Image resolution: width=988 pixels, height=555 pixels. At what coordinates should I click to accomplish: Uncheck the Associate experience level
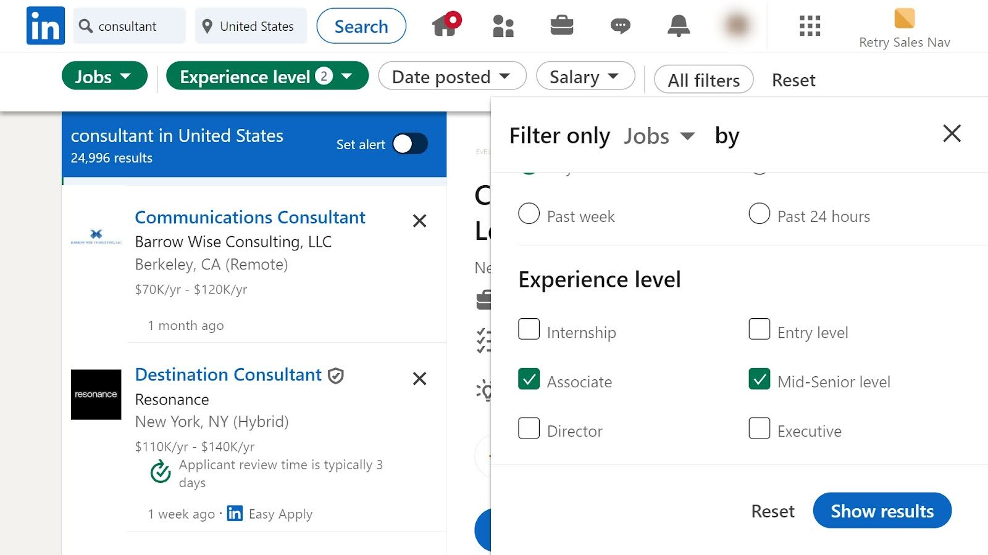pyautogui.click(x=529, y=379)
